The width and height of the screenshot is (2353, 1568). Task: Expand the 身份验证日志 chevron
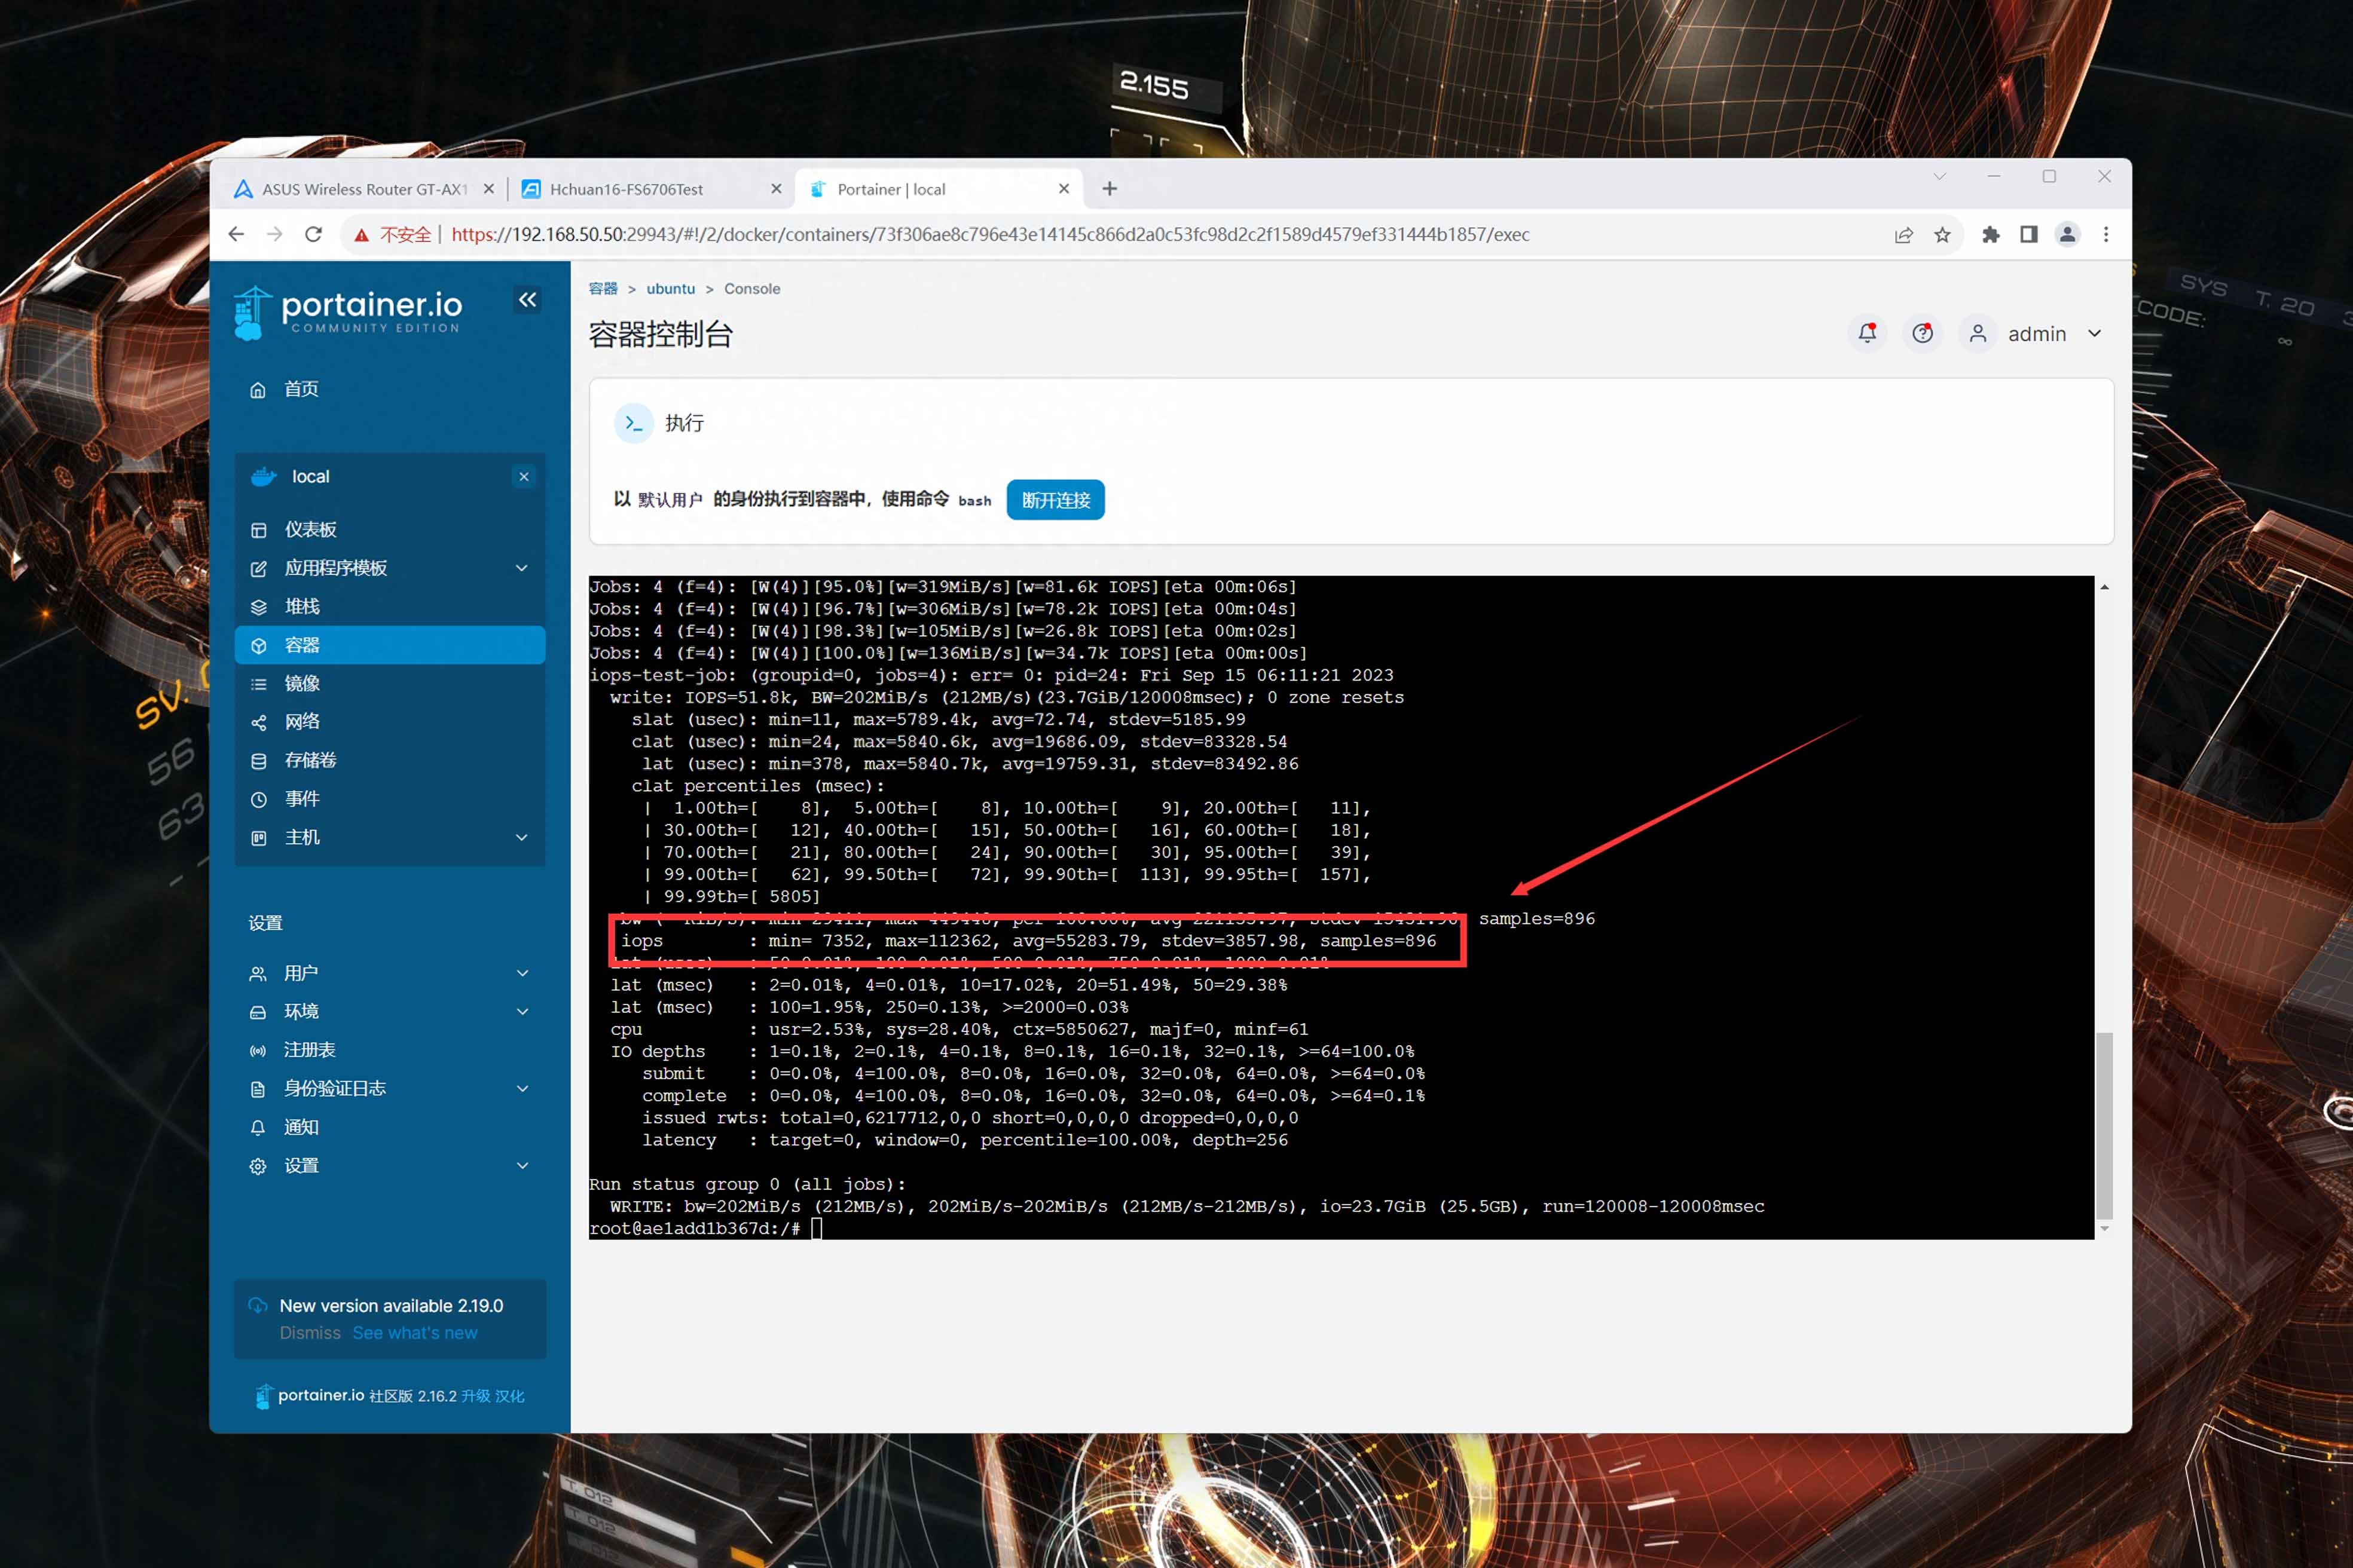point(521,1089)
